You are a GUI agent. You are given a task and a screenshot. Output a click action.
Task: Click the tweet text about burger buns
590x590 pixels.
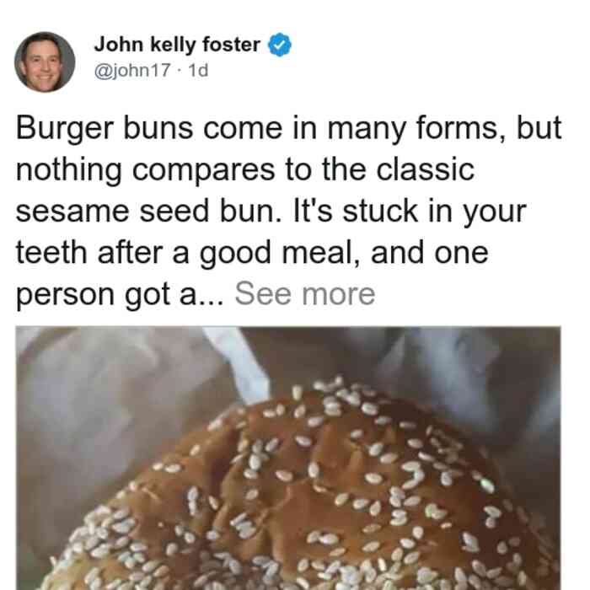(289, 212)
